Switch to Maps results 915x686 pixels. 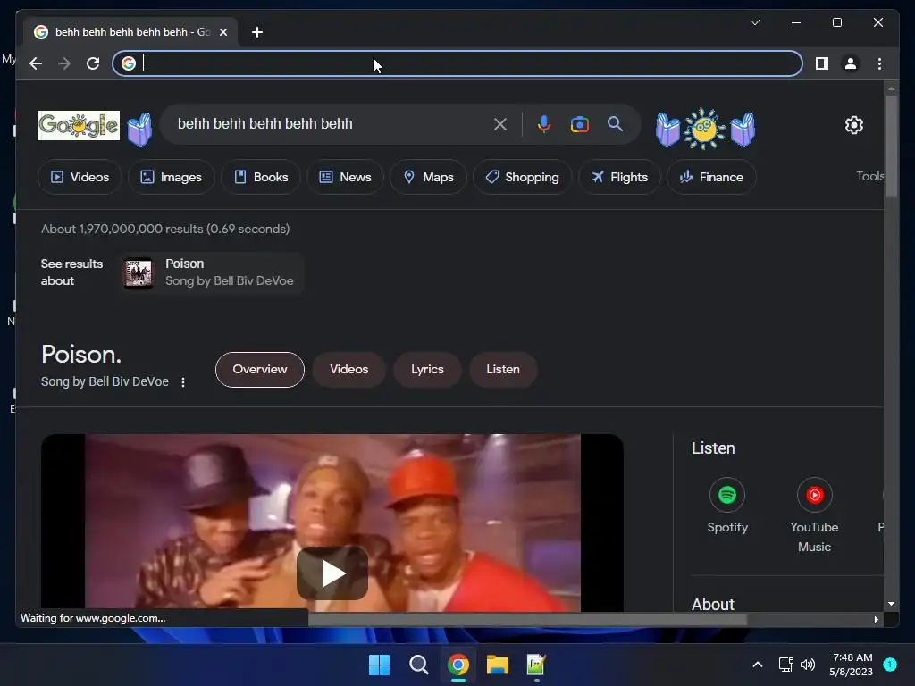click(x=428, y=177)
